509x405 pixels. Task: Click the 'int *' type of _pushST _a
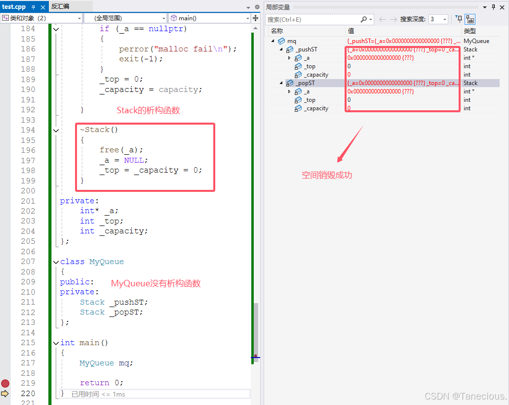469,58
